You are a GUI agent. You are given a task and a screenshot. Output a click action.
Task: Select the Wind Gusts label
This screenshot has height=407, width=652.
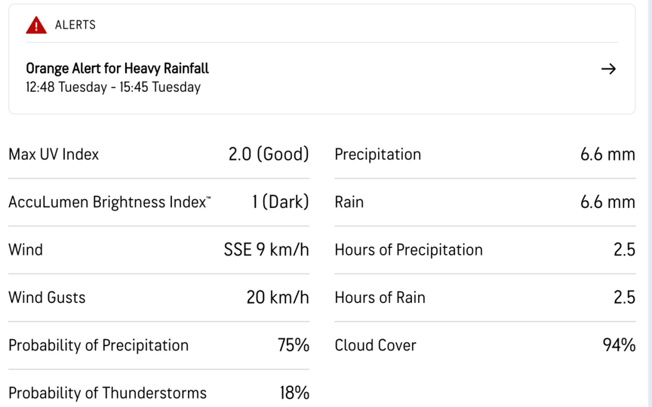pyautogui.click(x=47, y=298)
